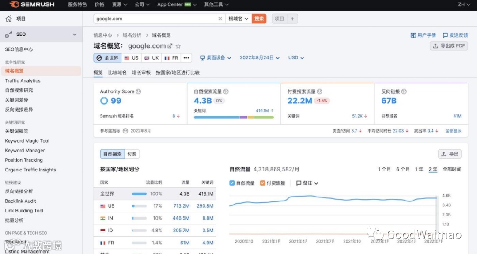Viewport: 477px width, 254px height.
Task: Open the ZH language dropdown
Action: point(464,4)
